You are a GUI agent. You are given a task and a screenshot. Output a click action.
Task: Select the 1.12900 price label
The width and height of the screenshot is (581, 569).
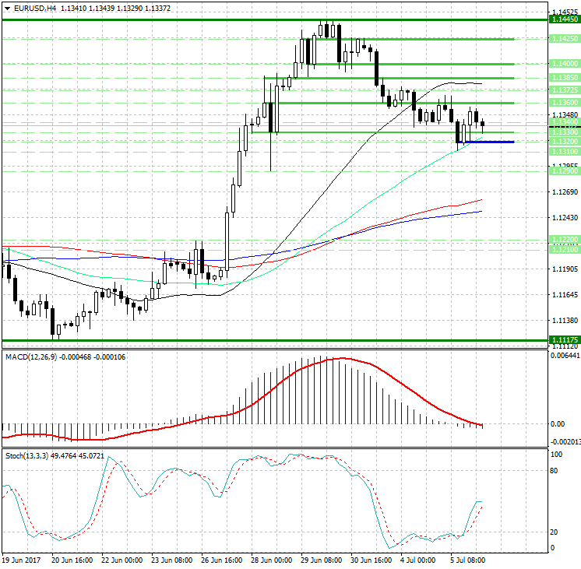coord(563,170)
